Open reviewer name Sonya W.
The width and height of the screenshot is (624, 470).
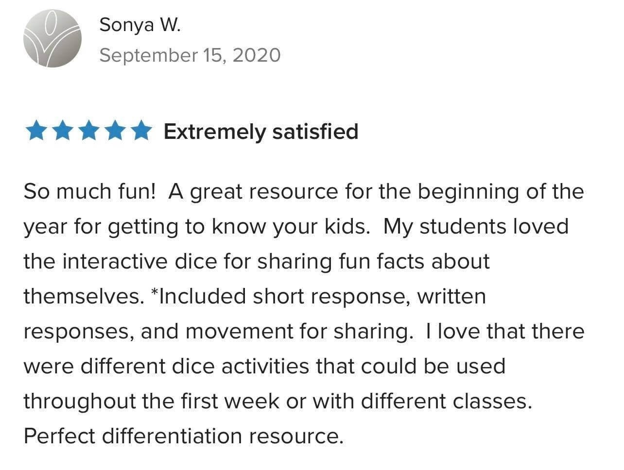coord(139,24)
